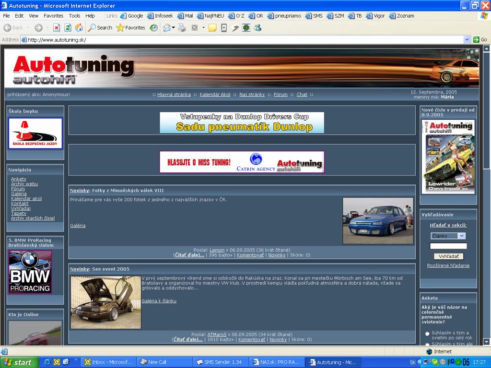This screenshot has height=368, width=491.
Task: Open the Kalendár Akcií top navigation link
Action: [215, 94]
